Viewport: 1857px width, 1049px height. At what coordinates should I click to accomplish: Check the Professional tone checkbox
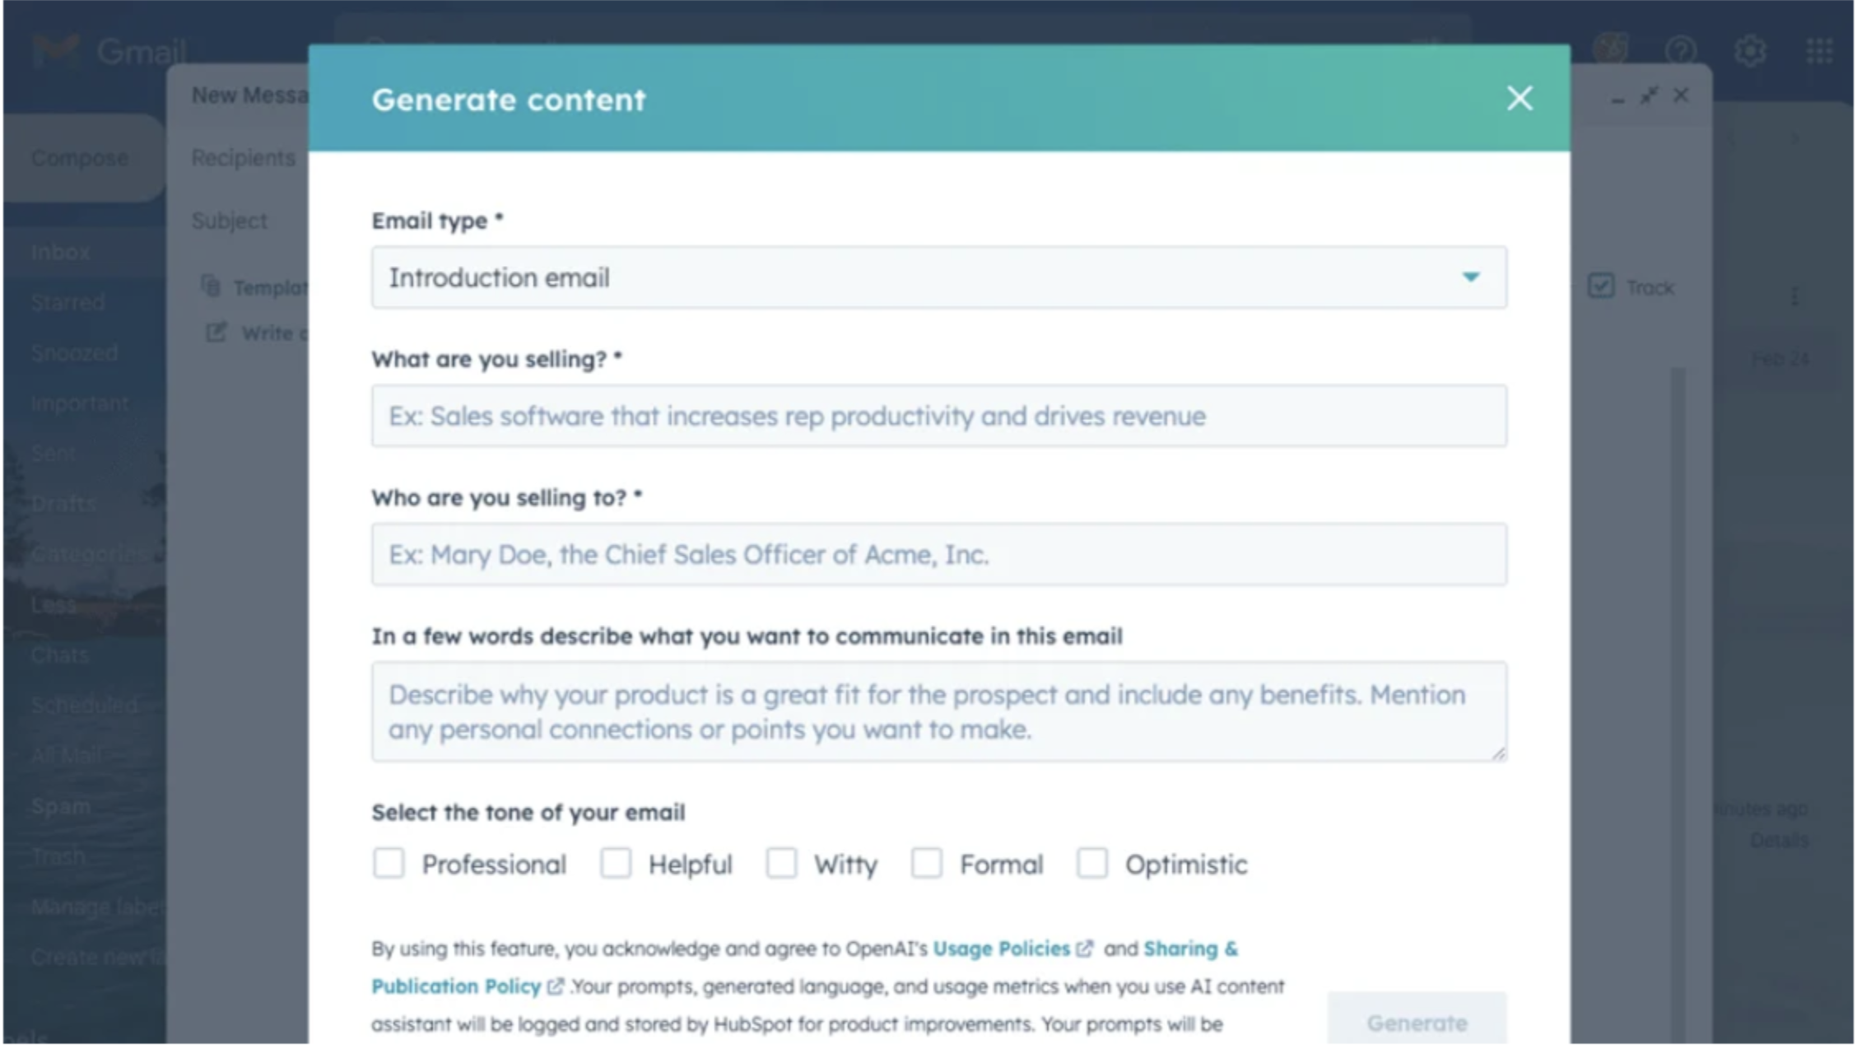[389, 864]
